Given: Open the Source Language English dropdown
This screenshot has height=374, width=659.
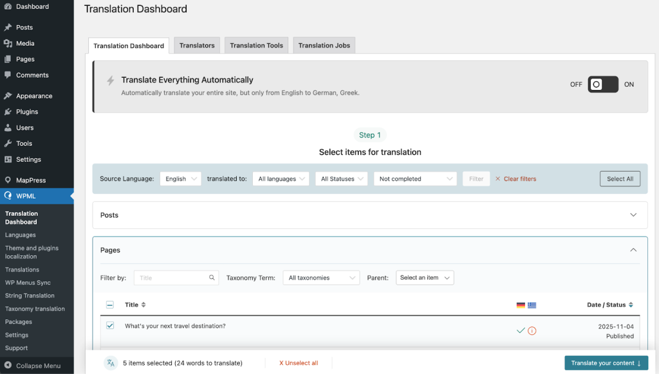Looking at the screenshot, I should [x=180, y=179].
